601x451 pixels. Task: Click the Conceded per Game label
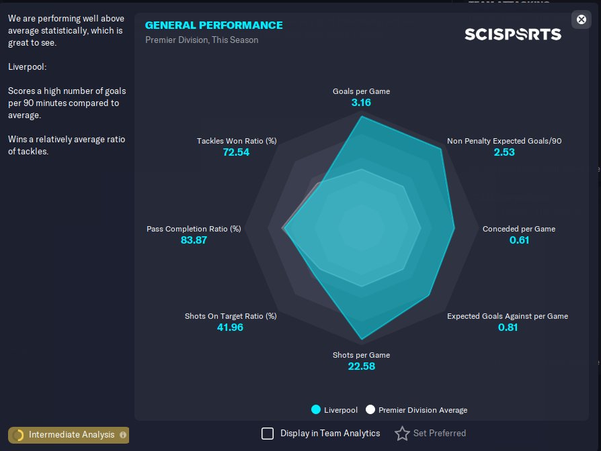pos(519,229)
